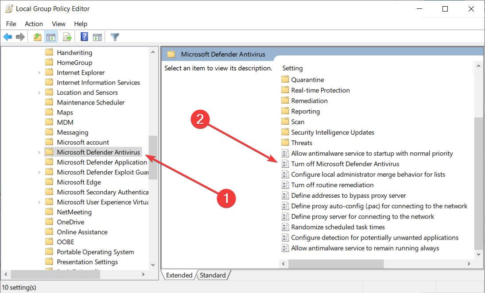Image resolution: width=485 pixels, height=293 pixels.
Task: Click the Threats folder icon
Action: pyautogui.click(x=285, y=143)
